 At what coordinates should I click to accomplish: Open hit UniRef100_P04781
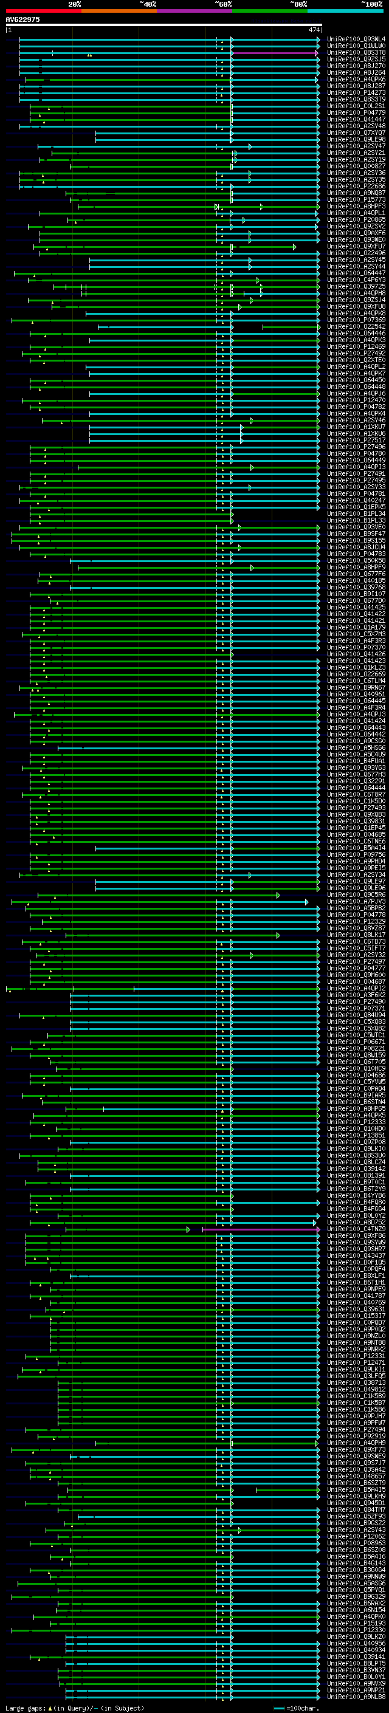click(x=356, y=494)
